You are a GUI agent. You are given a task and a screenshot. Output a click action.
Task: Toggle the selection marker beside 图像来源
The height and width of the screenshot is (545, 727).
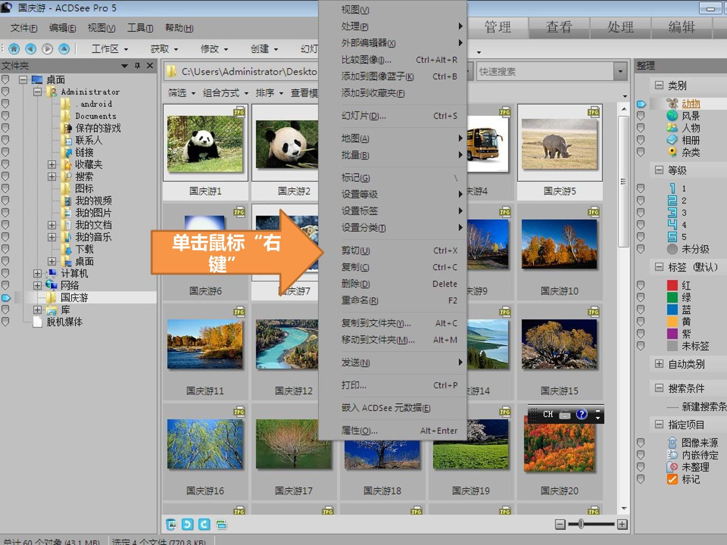[641, 443]
